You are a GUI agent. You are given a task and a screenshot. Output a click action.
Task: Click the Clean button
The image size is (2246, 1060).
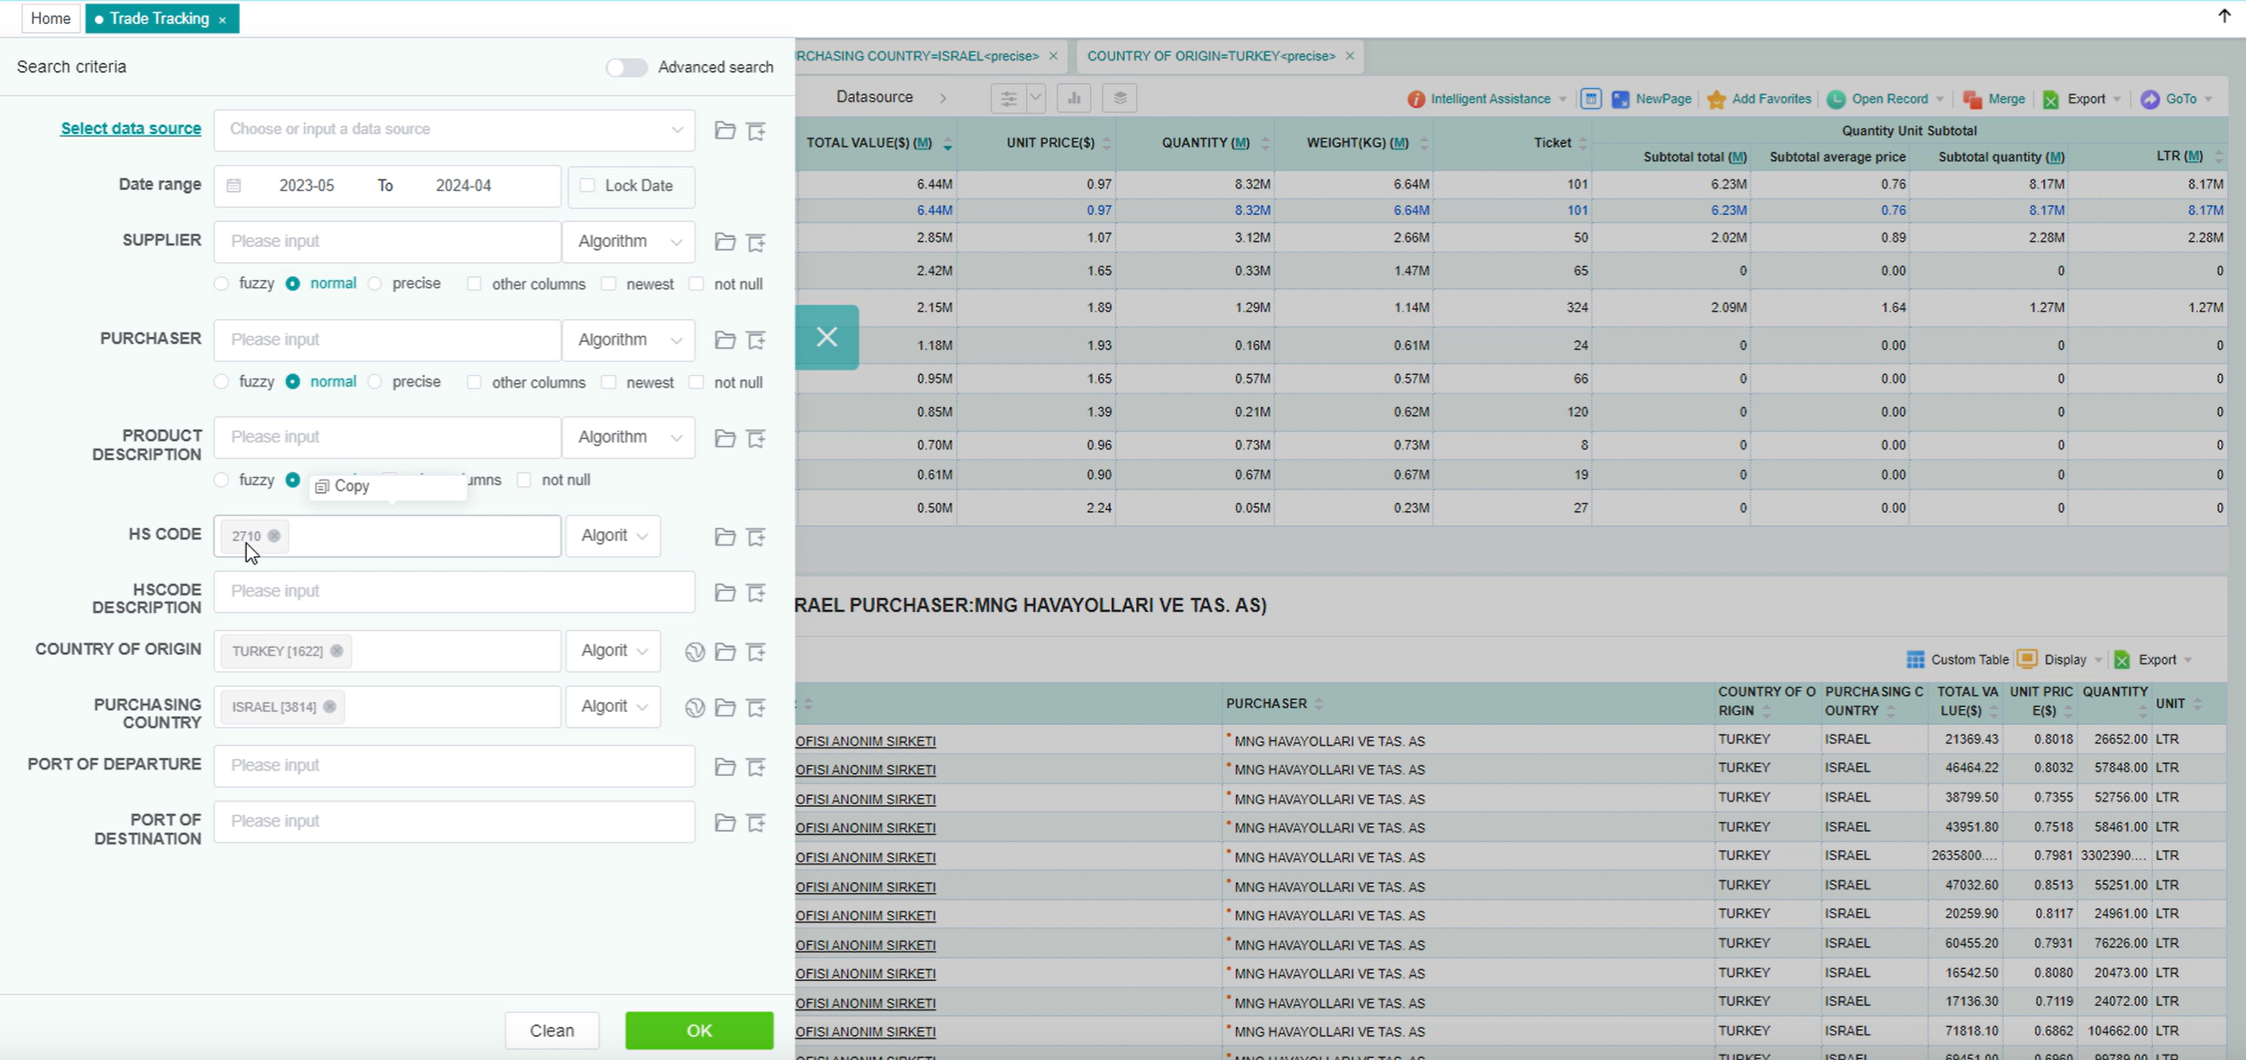click(552, 1031)
